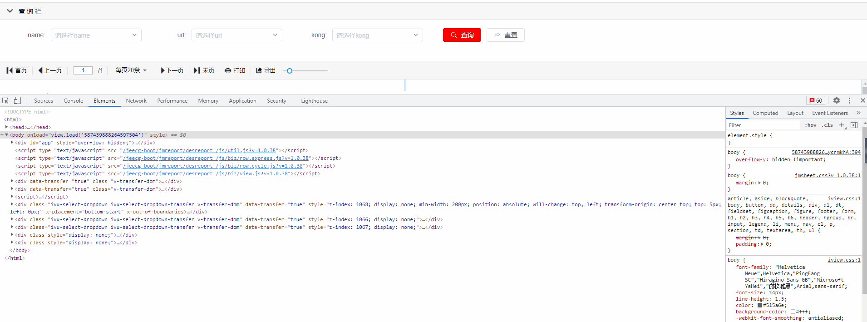
Task: Click the #fff background-color swatch
Action: pyautogui.click(x=793, y=312)
